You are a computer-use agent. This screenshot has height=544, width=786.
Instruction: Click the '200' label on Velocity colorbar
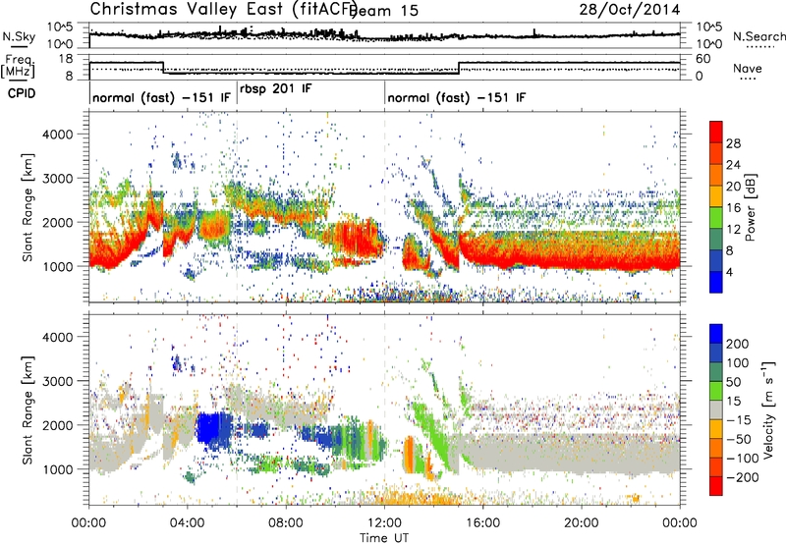pyautogui.click(x=738, y=344)
